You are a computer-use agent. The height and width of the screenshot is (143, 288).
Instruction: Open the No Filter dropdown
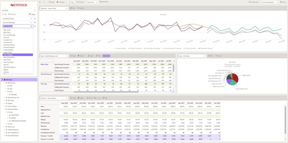[18, 10]
